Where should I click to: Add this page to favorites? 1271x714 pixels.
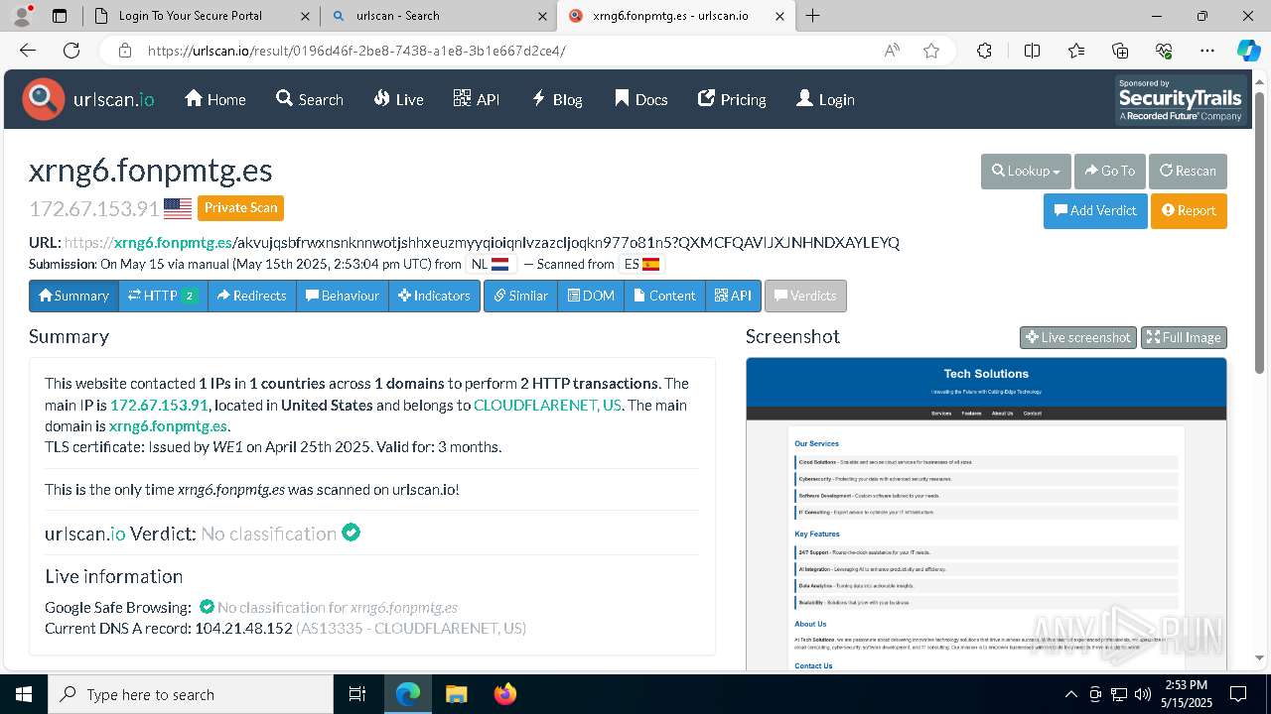931,51
